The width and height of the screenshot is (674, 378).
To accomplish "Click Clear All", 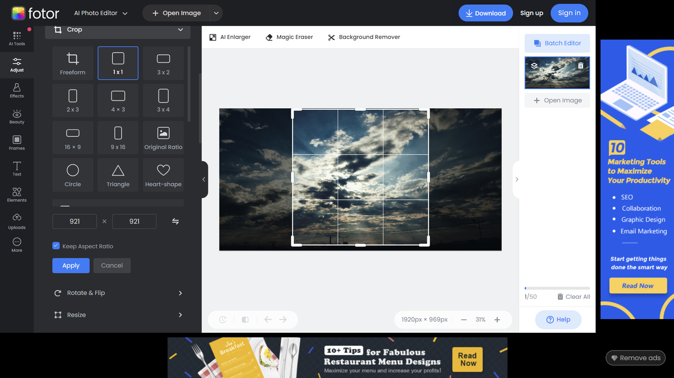I will click(573, 297).
